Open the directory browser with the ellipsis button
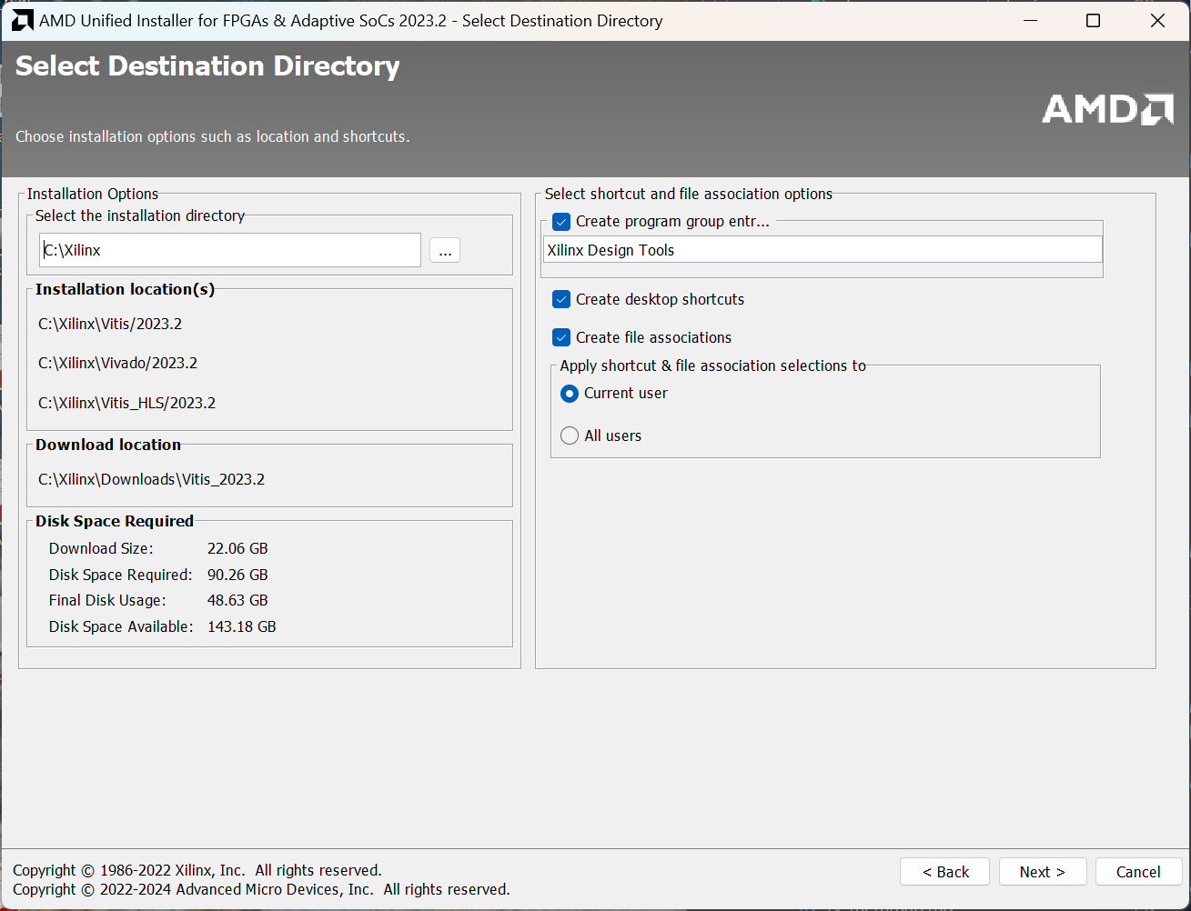The image size is (1191, 911). (x=445, y=251)
